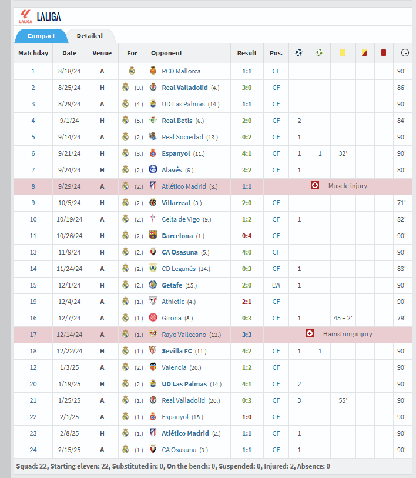This screenshot has height=478, width=416.
Task: Open the Real Valladolid 3:0 result link
Action: [247, 88]
